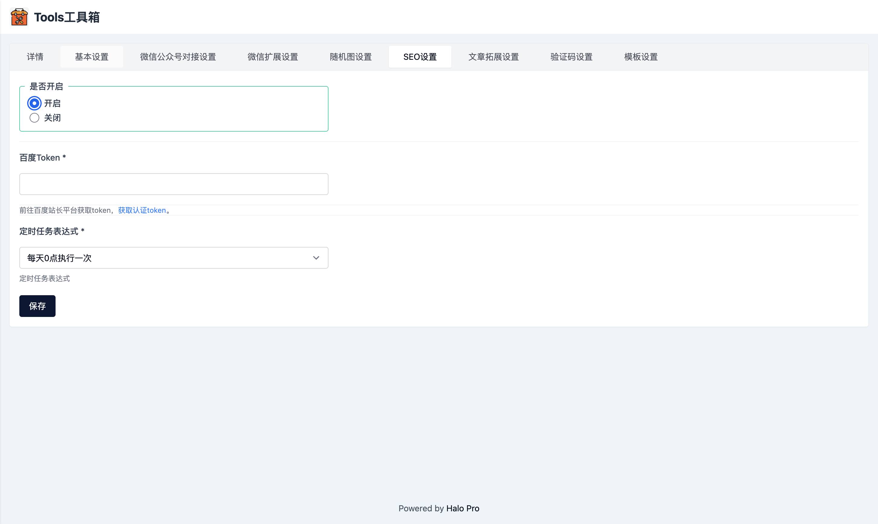Focus the 百度Token input field
878x524 pixels.
[x=173, y=184]
